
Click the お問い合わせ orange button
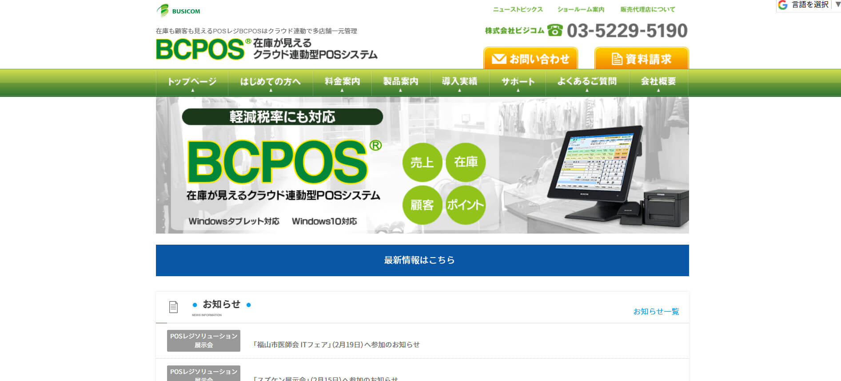tap(530, 59)
